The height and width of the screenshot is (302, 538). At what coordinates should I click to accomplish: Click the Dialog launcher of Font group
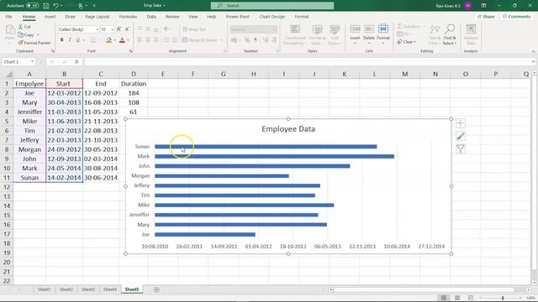131,51
